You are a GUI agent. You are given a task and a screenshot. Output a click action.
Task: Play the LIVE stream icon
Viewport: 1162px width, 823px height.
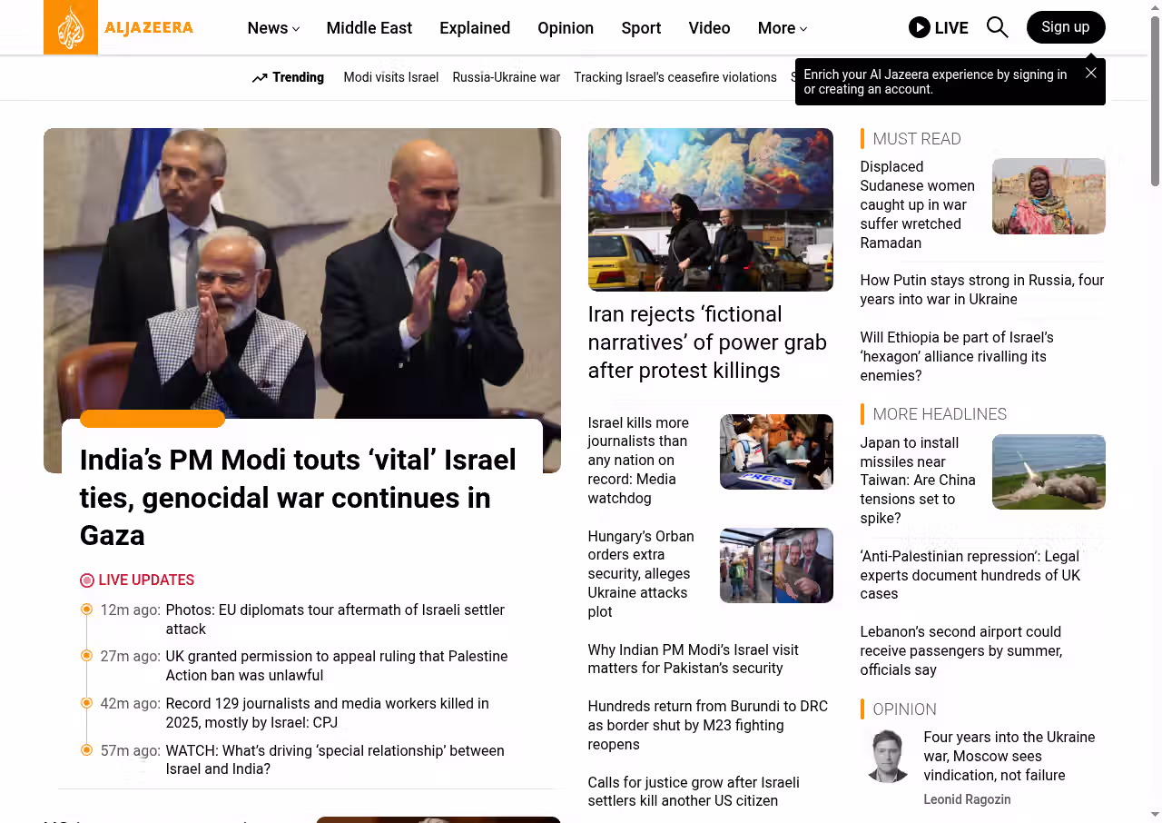click(x=920, y=27)
